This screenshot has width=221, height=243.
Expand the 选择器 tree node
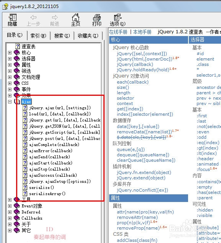10,59
